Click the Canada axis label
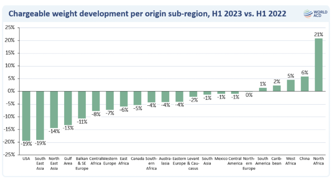Screen dimensions: 333x179 point(137,159)
